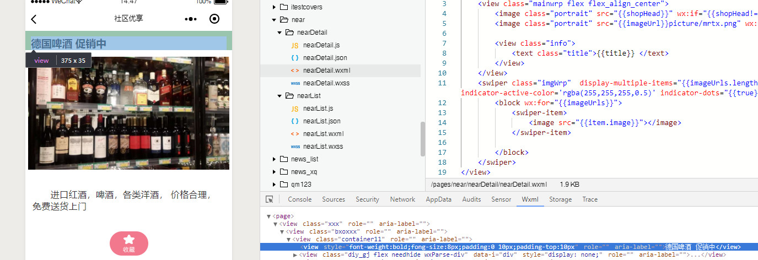
Task: Click the 进口红酒 description paragraph in simulator
Action: [122, 201]
